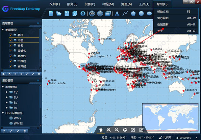Open the 服务(S) menu
Screen dimensions: 201x140
coord(72,4)
